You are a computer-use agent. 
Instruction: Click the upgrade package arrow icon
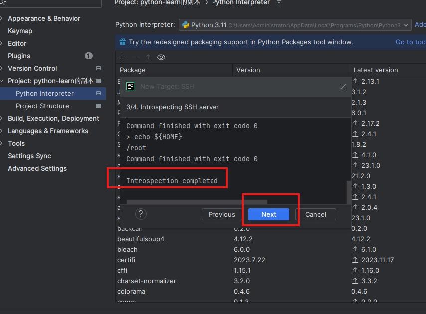pyautogui.click(x=148, y=57)
